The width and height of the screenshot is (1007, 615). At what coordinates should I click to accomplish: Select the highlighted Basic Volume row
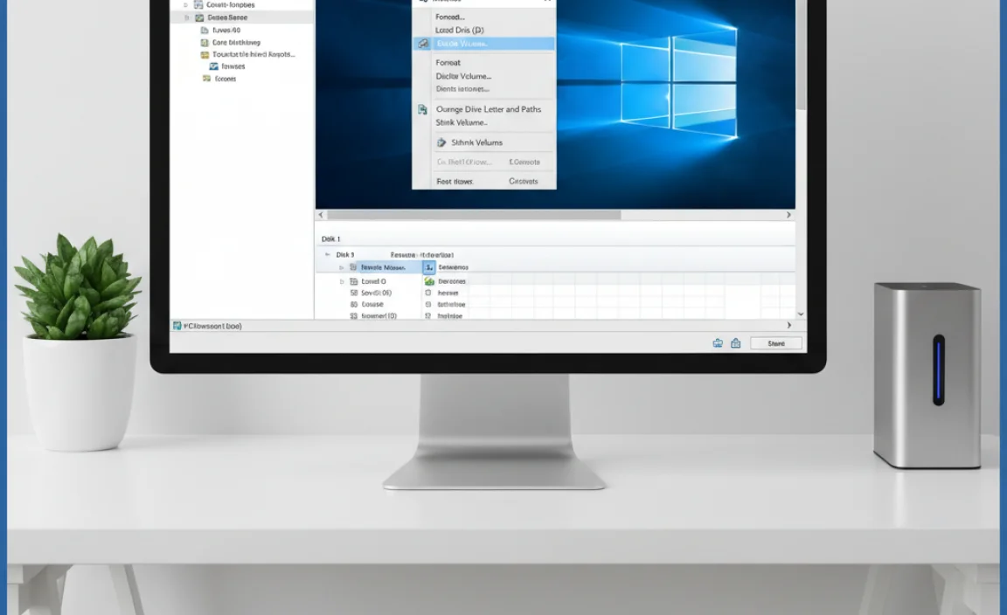(x=383, y=266)
